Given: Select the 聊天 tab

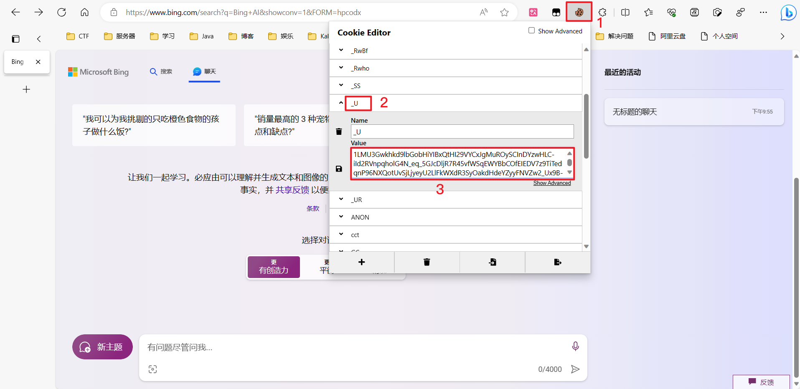Looking at the screenshot, I should click(204, 72).
